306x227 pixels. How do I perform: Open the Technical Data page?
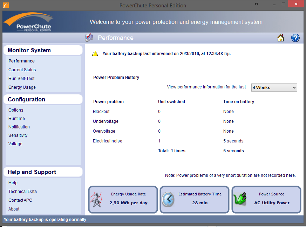coord(22,192)
